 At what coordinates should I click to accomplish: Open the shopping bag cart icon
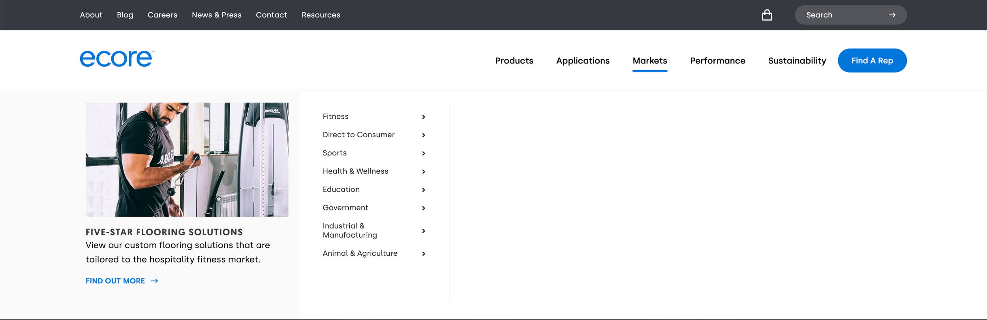pos(767,15)
